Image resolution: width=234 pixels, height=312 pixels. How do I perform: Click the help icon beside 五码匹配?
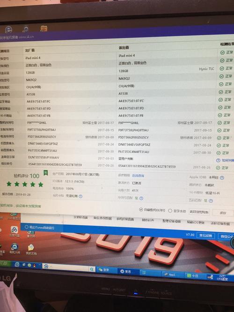click(x=211, y=201)
